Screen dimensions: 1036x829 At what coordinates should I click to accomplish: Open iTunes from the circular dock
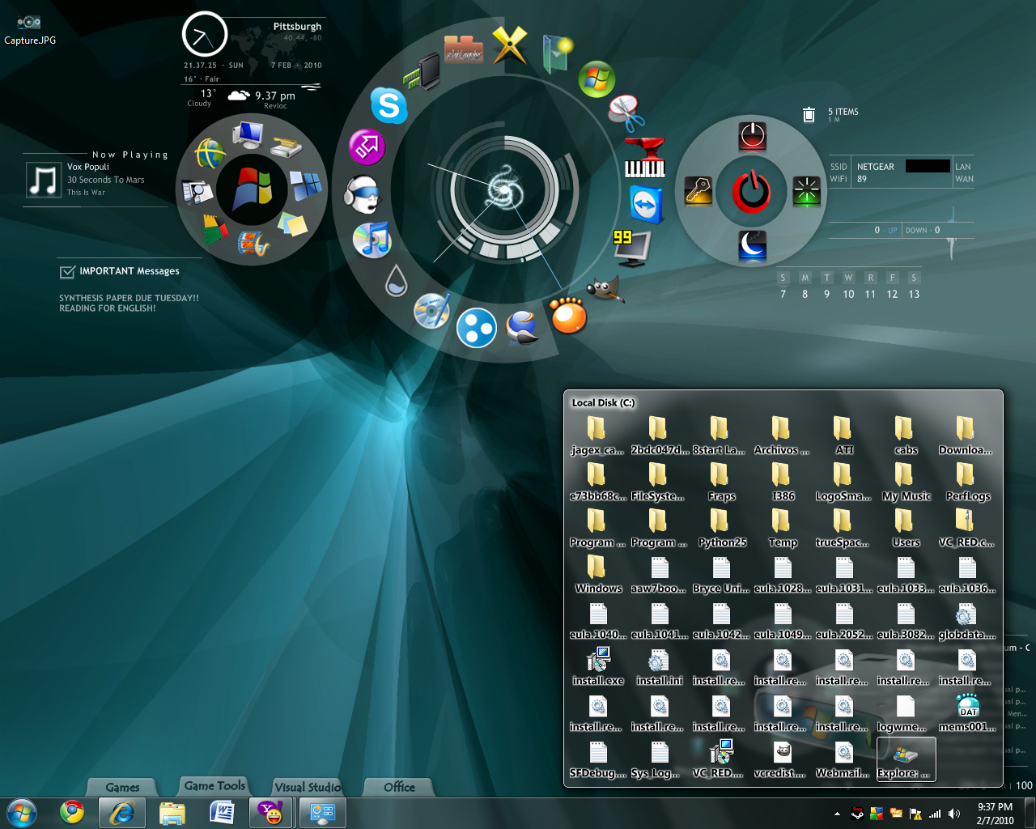[x=372, y=240]
